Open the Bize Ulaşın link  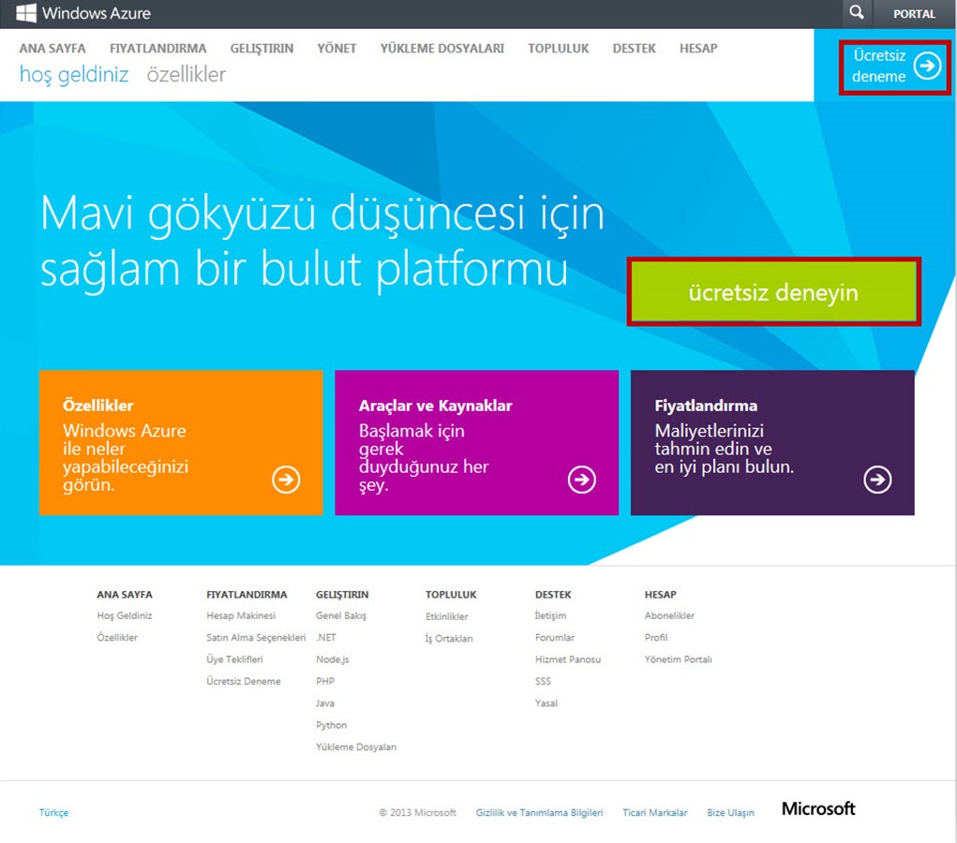(730, 812)
